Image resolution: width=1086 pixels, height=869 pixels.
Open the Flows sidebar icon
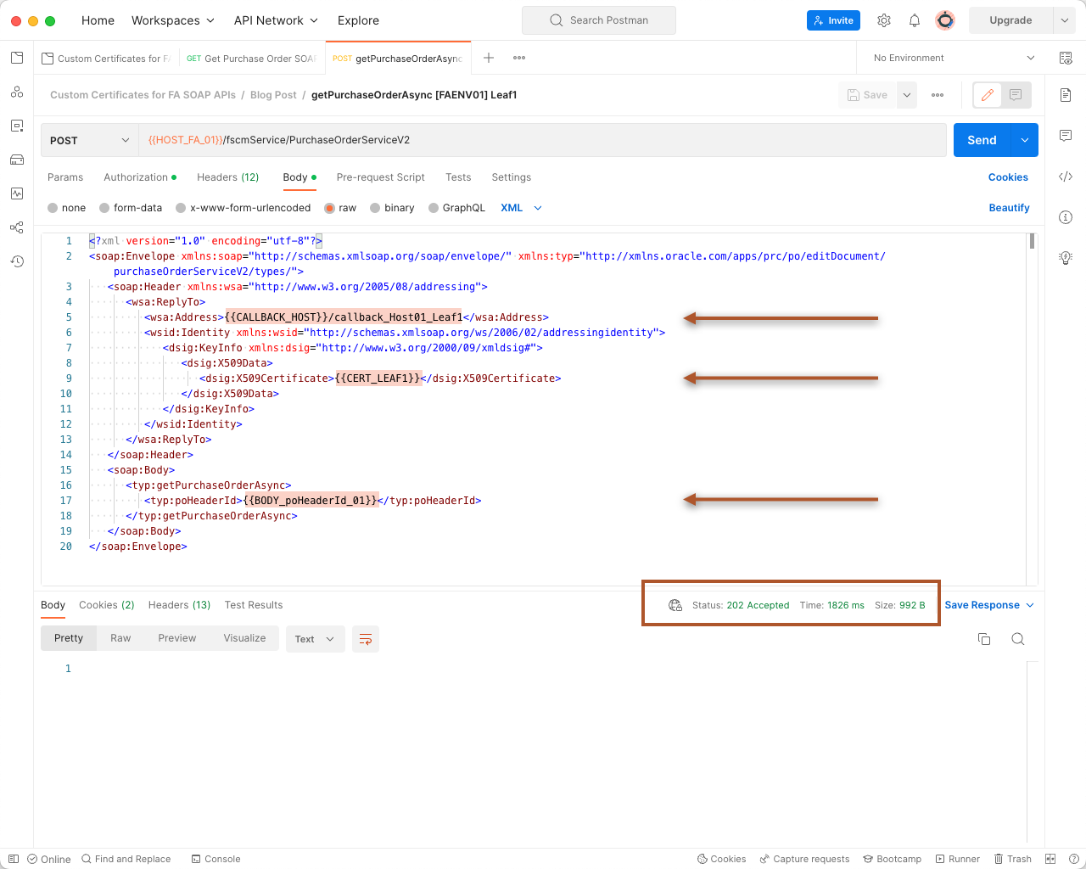[x=17, y=227]
